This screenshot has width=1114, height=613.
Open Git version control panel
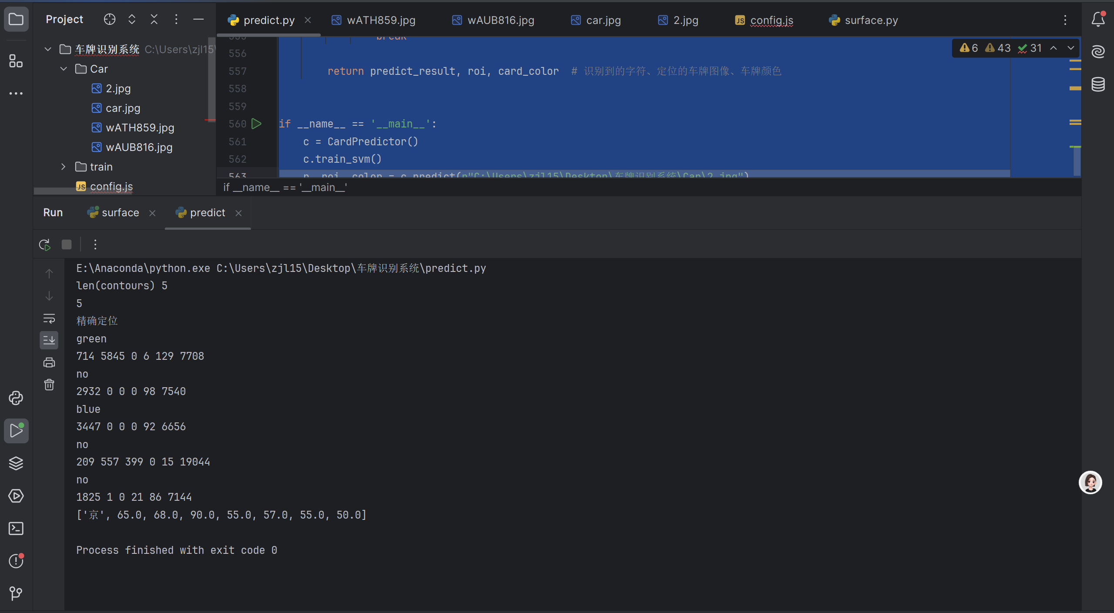[16, 593]
